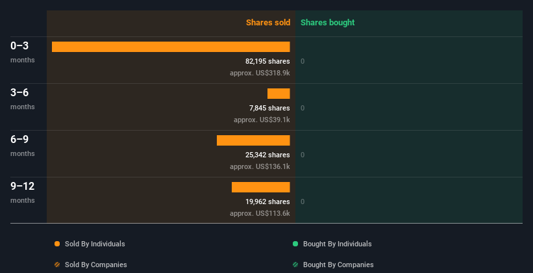Select the 0–3 months orange sold bar
533x273 pixels.
(x=171, y=47)
